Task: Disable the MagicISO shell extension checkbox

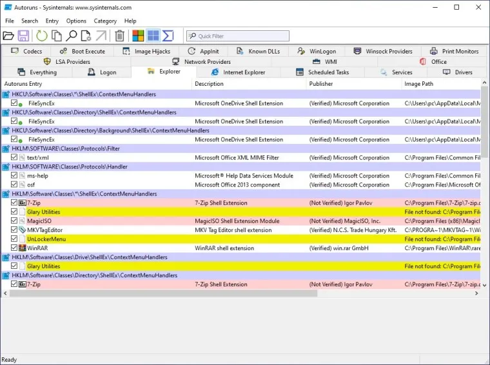Action: click(14, 221)
